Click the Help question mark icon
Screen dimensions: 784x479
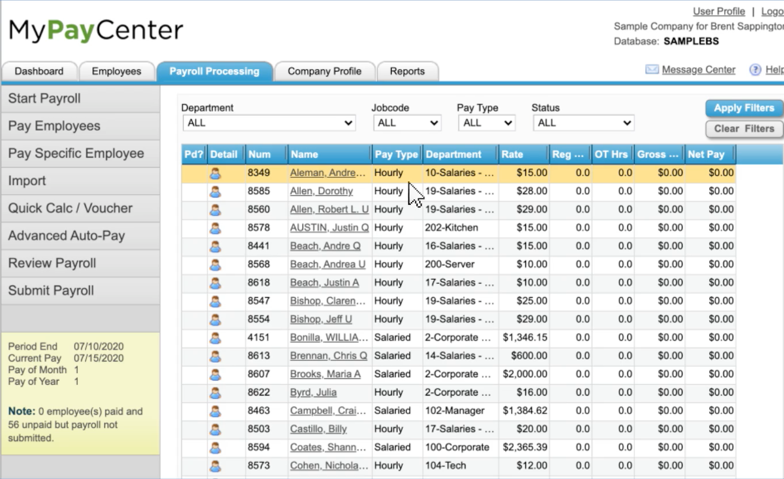(755, 70)
